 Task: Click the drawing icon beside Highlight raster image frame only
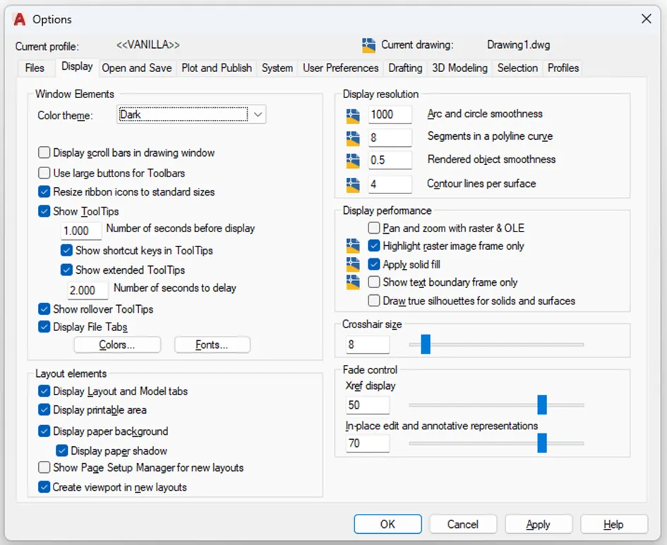(x=353, y=246)
